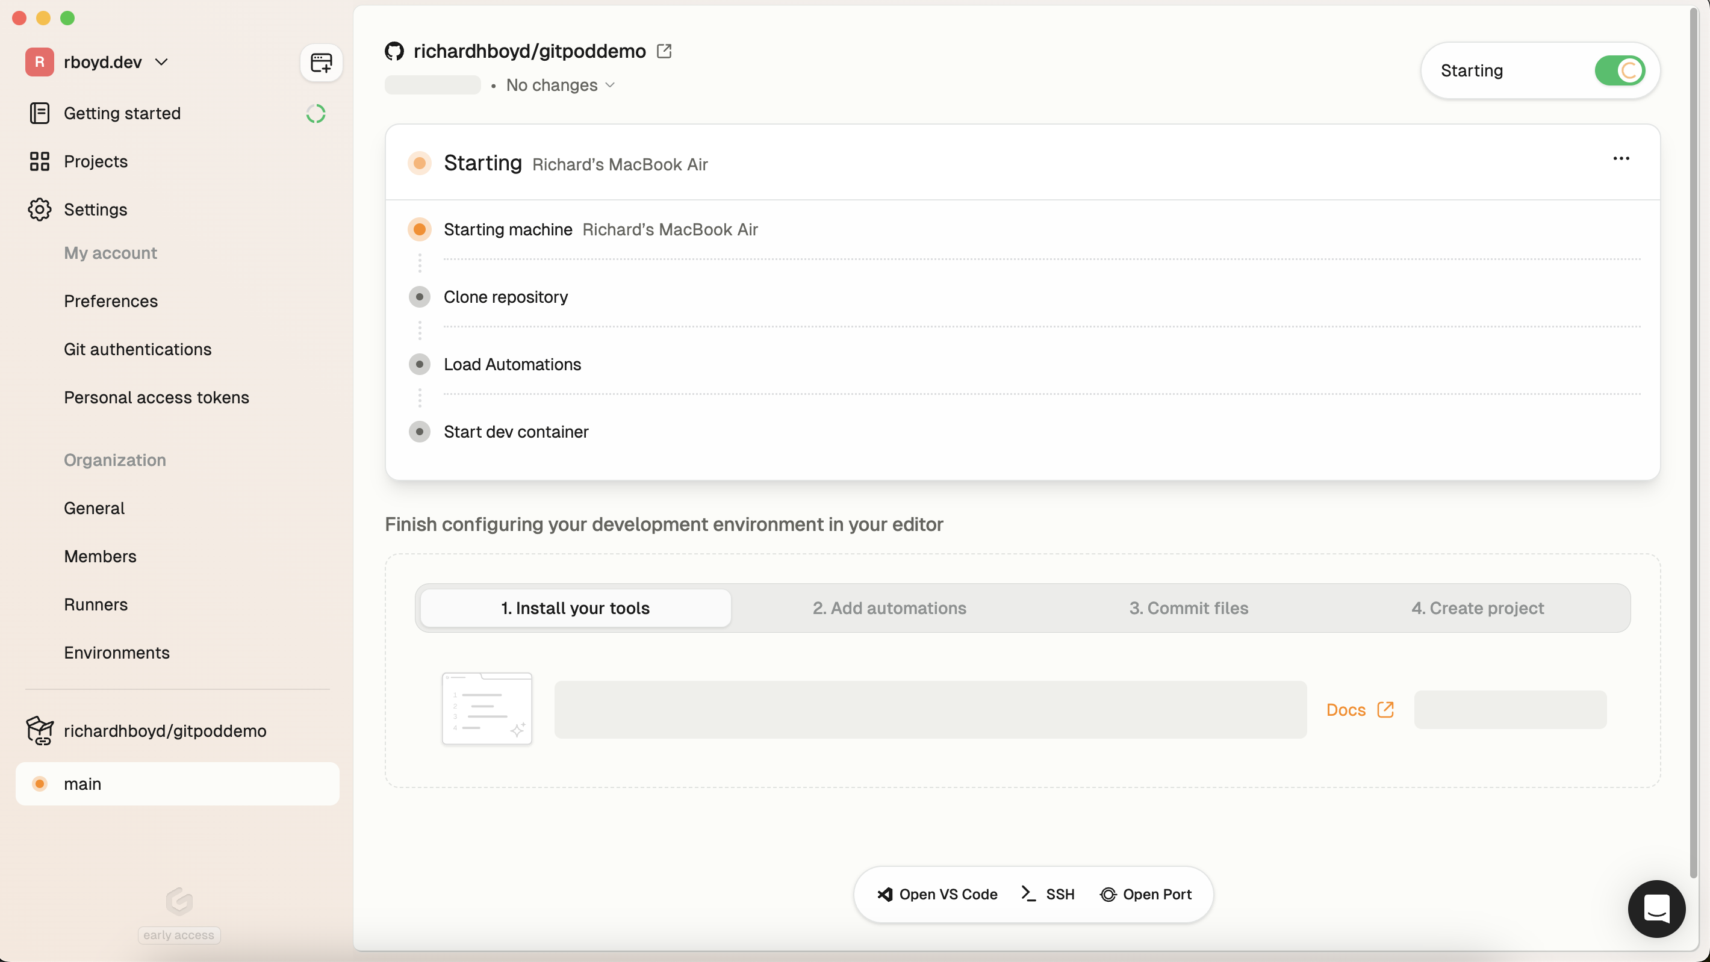Open the intercom chat bubble
Screen dimensions: 1710x962
(x=1656, y=908)
